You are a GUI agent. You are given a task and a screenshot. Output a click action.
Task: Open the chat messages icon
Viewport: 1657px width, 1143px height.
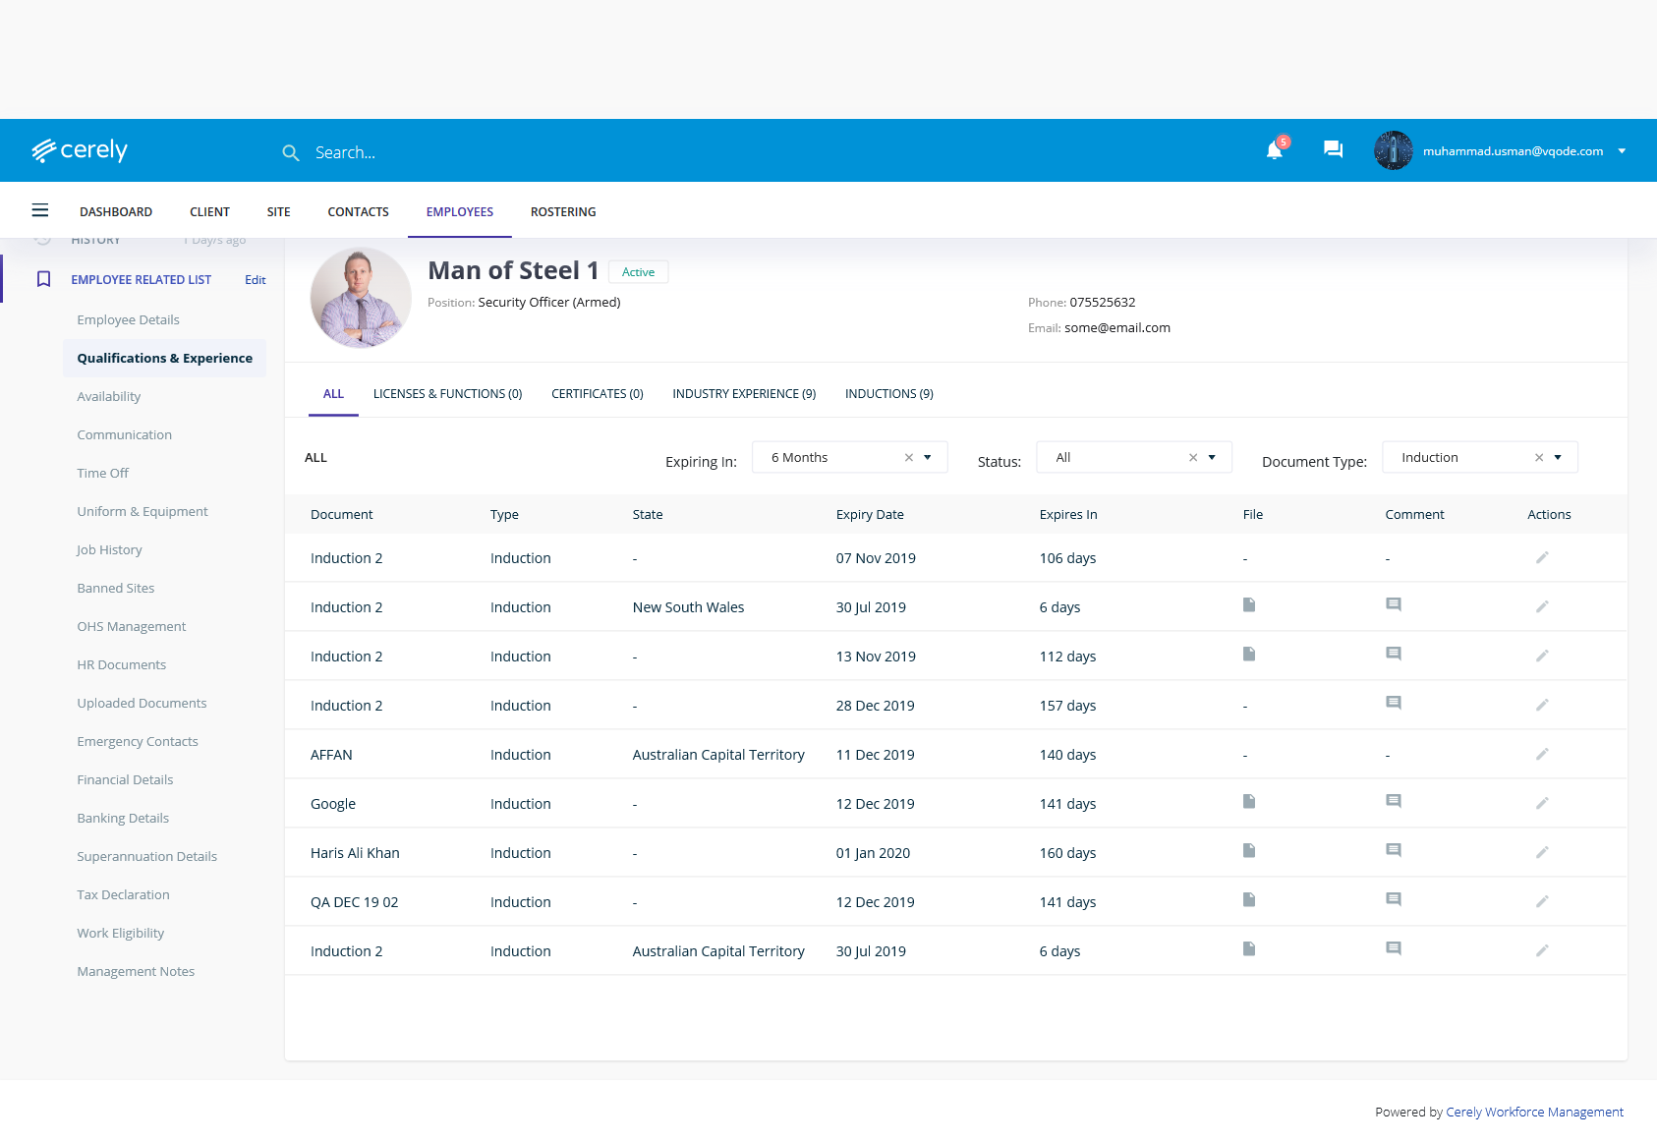pyautogui.click(x=1333, y=149)
